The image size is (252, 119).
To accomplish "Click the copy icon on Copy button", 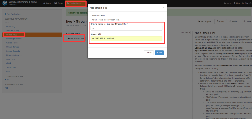I will [x=218, y=21].
